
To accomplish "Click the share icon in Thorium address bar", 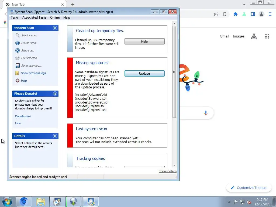I will 216,14.
